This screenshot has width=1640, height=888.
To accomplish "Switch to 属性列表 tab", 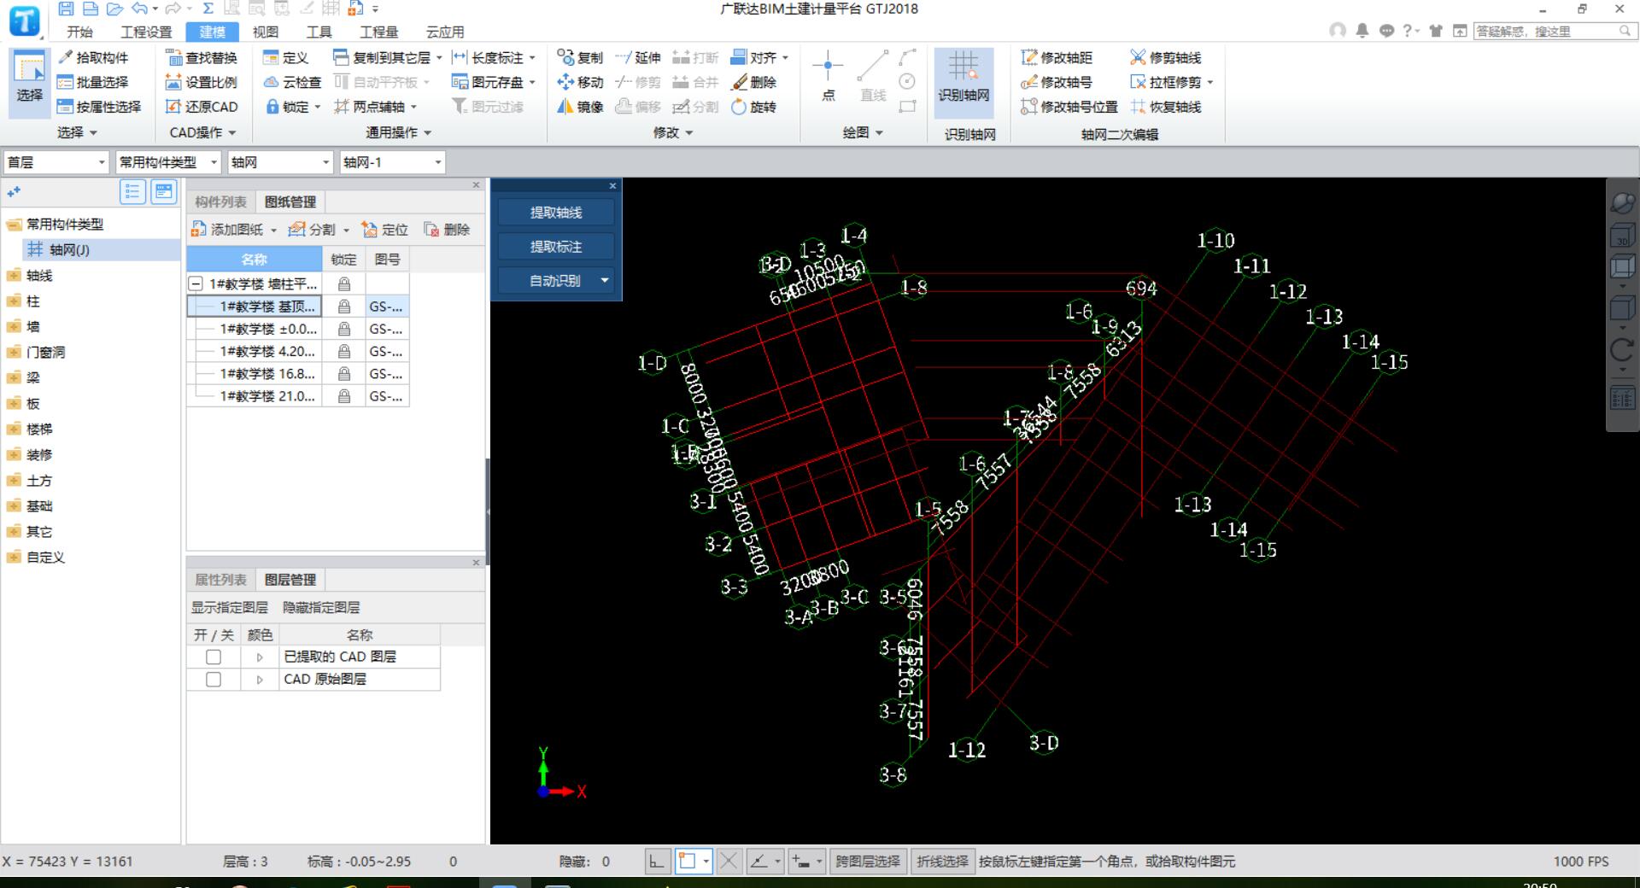I will [220, 580].
